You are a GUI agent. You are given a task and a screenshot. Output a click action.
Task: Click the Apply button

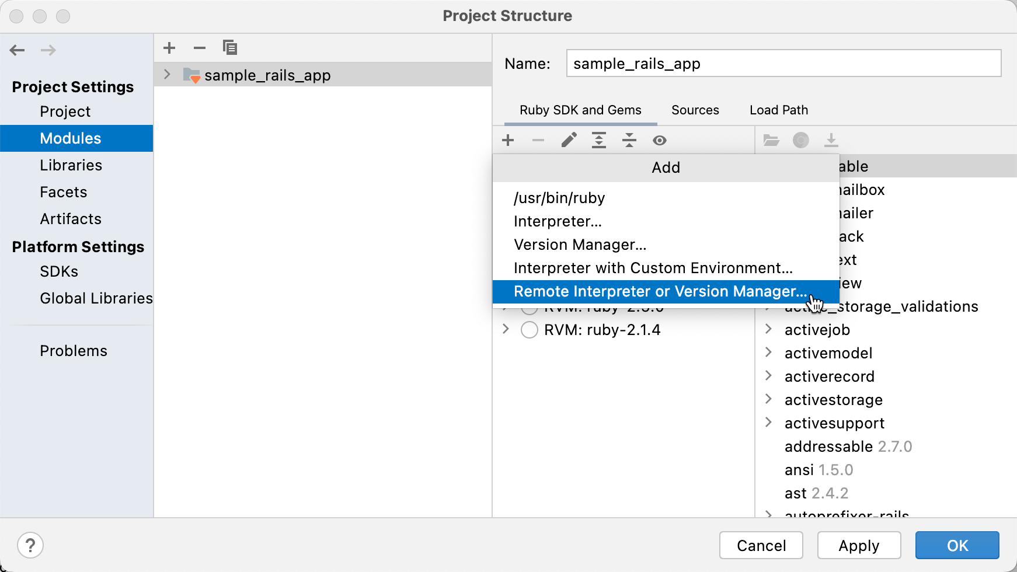pos(859,546)
